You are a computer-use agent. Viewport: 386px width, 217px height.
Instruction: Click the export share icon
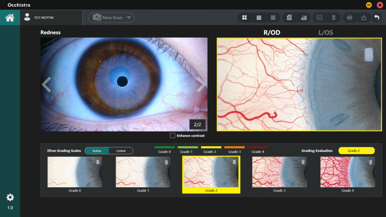[363, 18]
